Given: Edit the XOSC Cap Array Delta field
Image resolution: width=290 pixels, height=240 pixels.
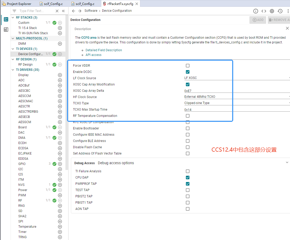Looking at the screenshot, I should tap(237, 91).
